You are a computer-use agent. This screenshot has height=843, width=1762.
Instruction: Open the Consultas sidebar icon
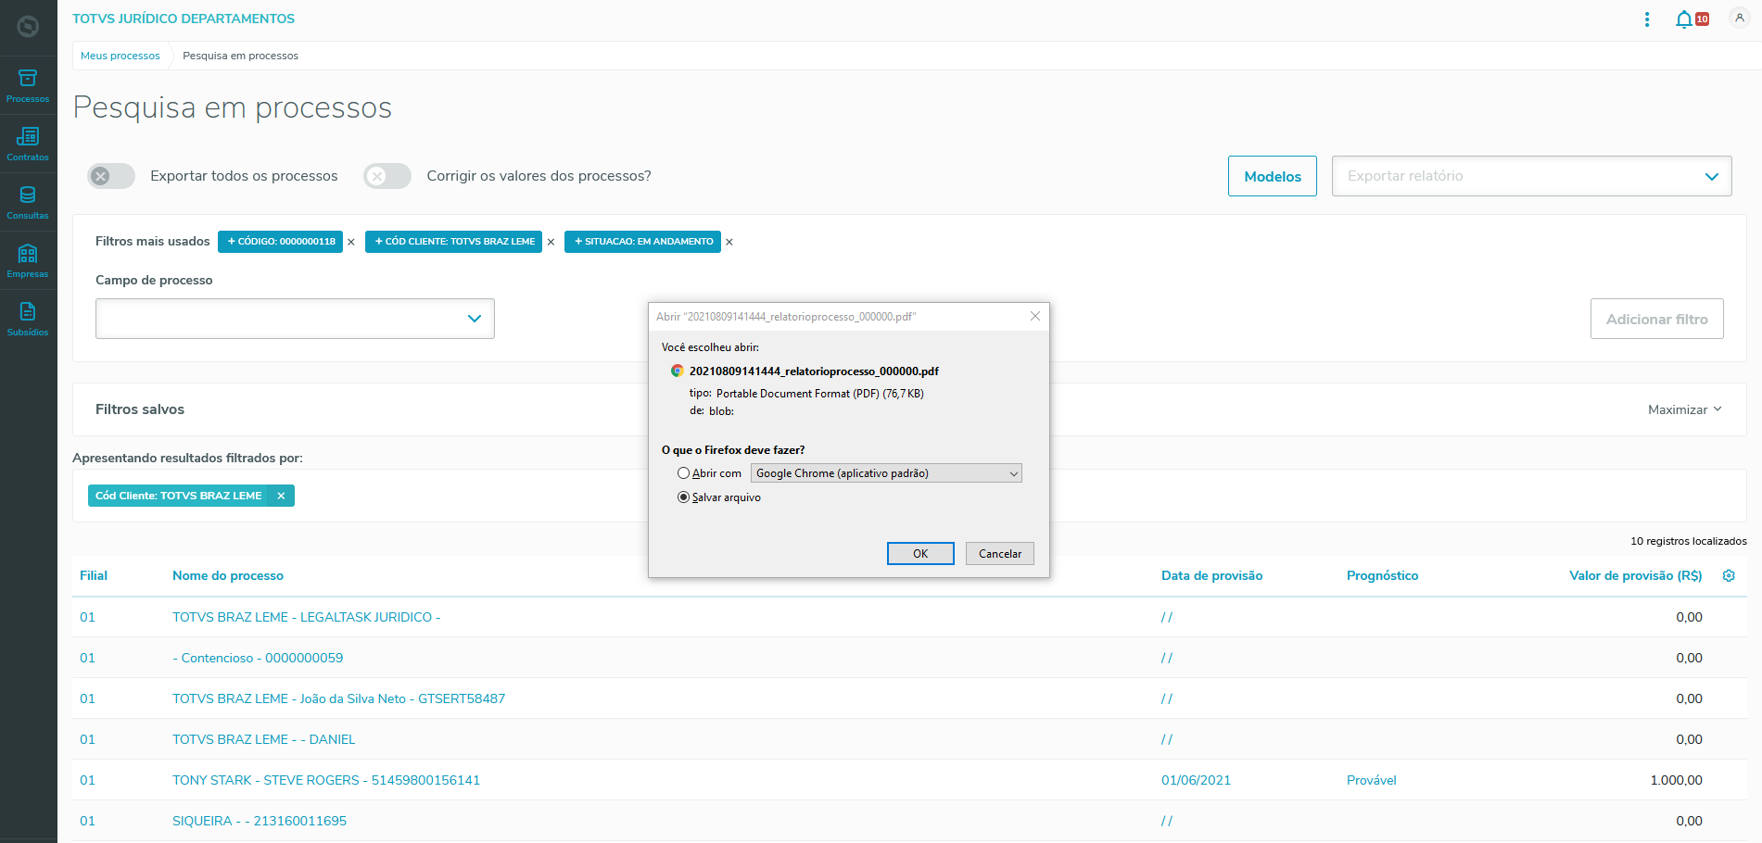click(28, 202)
